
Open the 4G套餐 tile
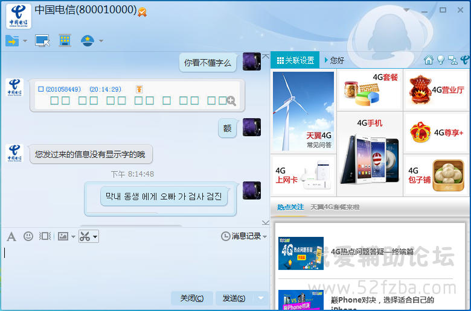pos(370,90)
